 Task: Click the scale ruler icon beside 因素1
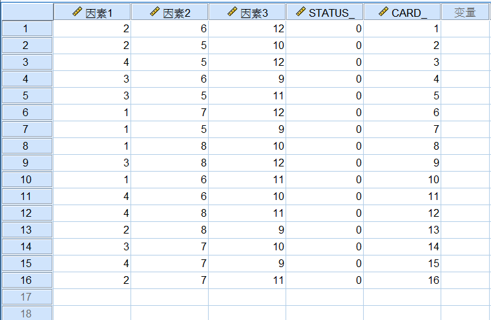tap(77, 12)
